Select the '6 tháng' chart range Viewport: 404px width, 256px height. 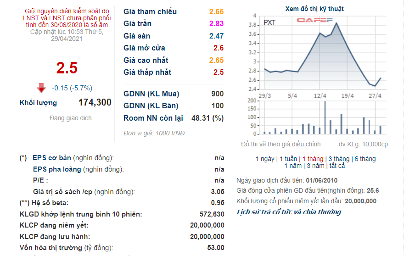pos(365,159)
